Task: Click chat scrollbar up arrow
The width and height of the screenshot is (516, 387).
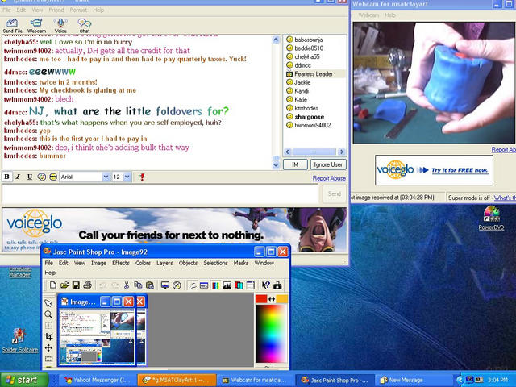Action: coord(276,40)
